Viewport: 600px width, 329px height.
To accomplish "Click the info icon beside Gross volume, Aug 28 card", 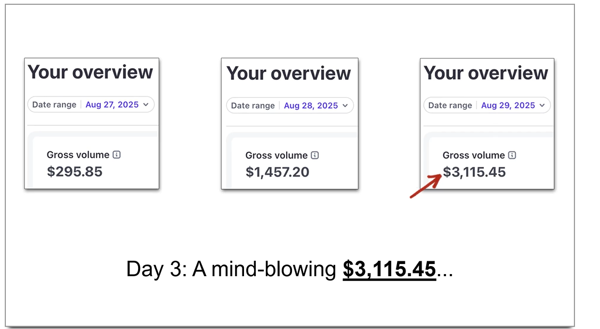I will point(315,155).
